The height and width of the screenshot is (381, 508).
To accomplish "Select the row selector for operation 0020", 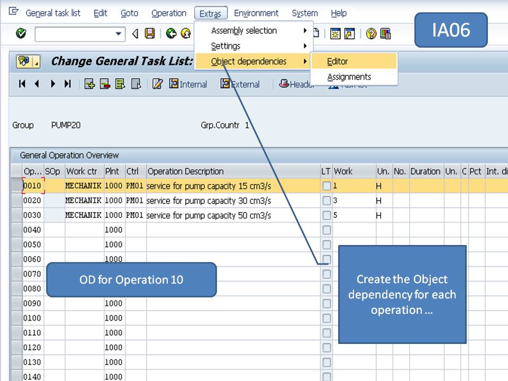I will [17, 201].
